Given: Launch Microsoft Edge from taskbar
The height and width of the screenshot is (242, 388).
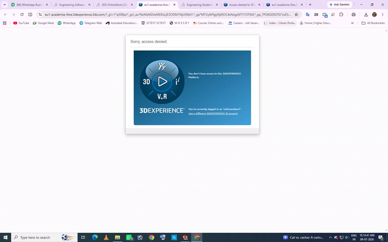Looking at the screenshot, I should pos(95,238).
